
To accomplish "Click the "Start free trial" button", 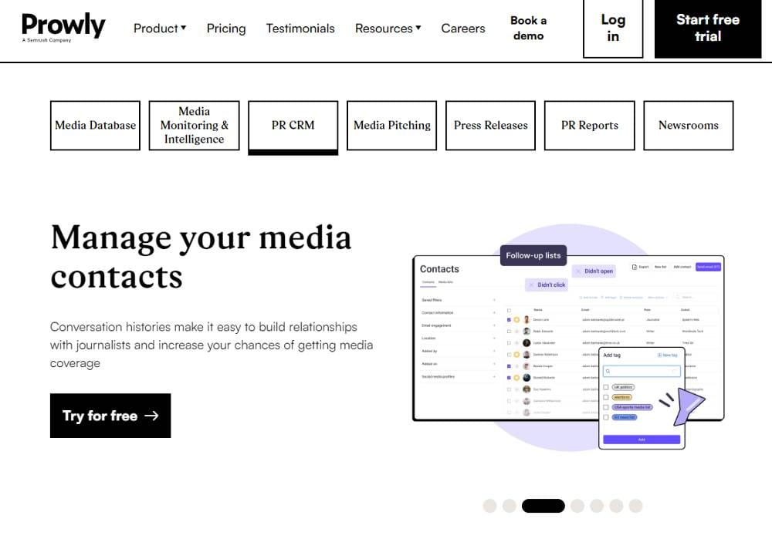I will coord(708,29).
